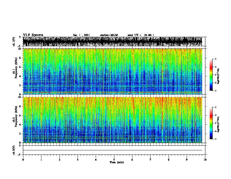Viewport: 231px width, 179px height.
Task: Click the ch.1(V) waveform axis label
Action: pos(14,42)
